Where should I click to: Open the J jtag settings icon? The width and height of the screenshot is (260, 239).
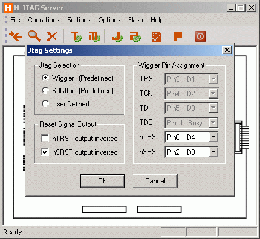point(117,36)
